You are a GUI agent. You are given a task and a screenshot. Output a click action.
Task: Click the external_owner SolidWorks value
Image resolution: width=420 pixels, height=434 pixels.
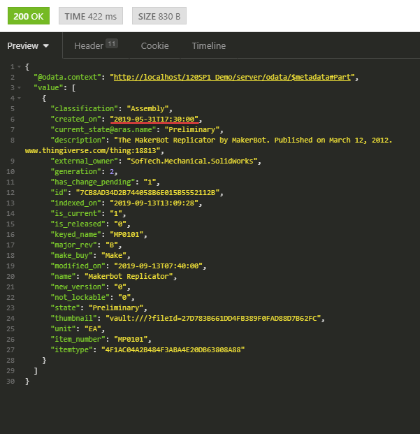tap(188, 161)
